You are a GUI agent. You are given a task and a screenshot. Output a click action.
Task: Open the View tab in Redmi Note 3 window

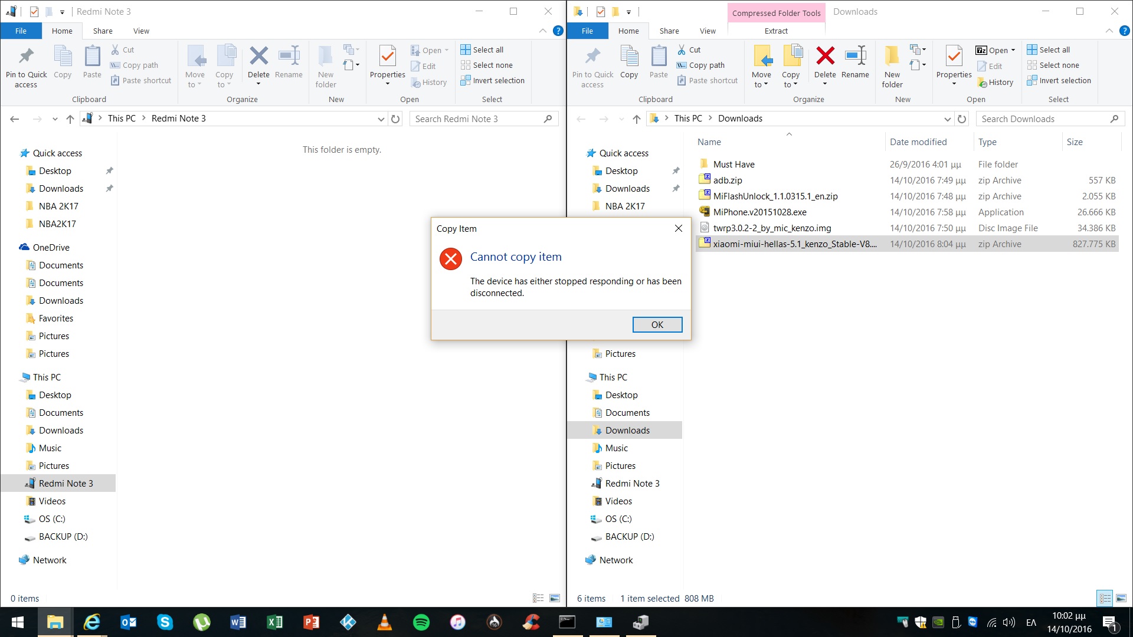[141, 31]
